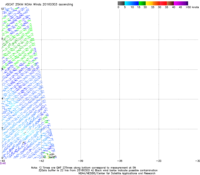Screen dimensions: 200x175
Task: Click the purple time stamp 0:46
Action: 3,163
